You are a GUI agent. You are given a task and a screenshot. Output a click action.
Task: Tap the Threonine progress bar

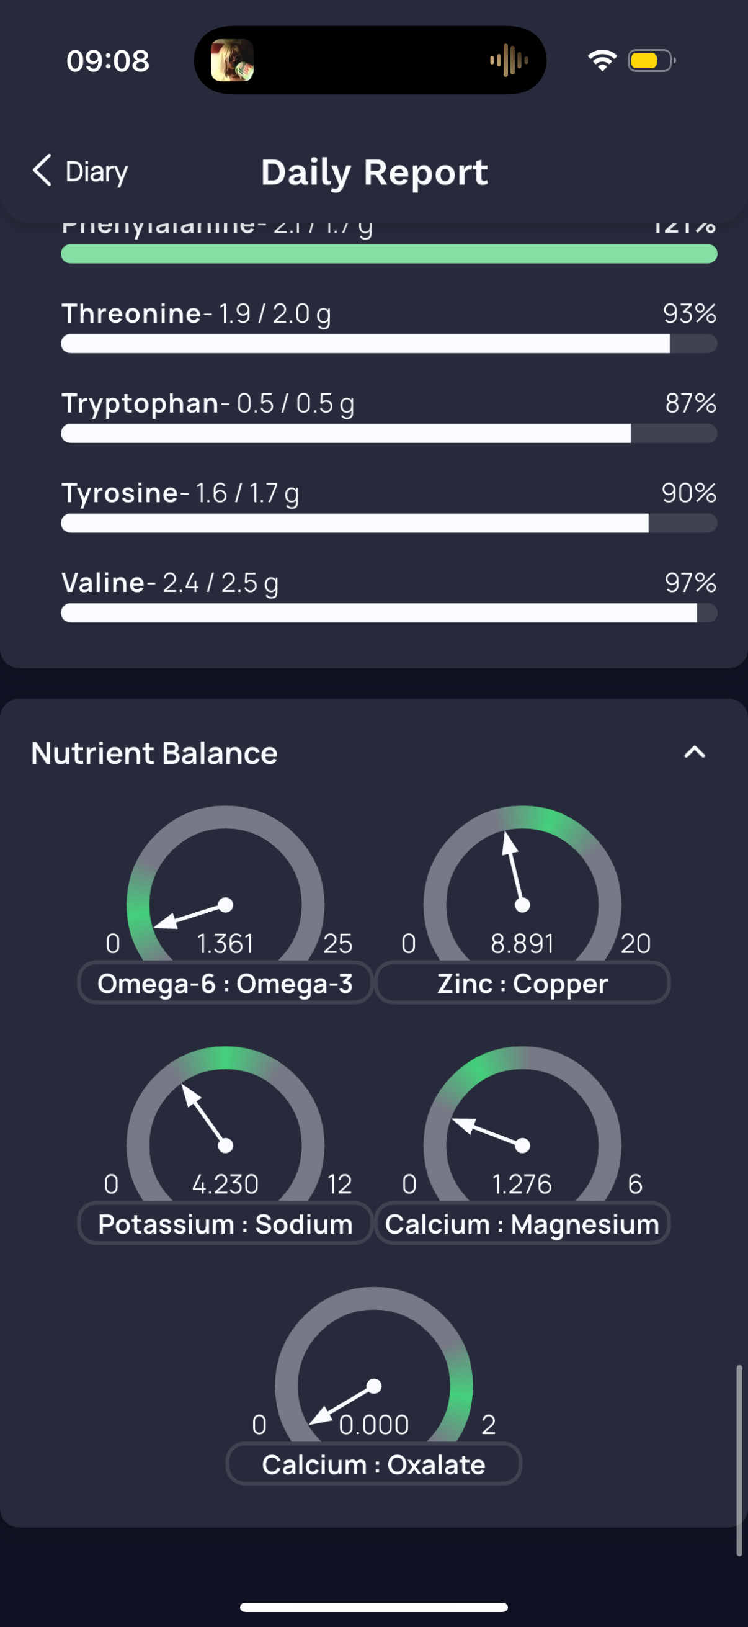(x=389, y=344)
